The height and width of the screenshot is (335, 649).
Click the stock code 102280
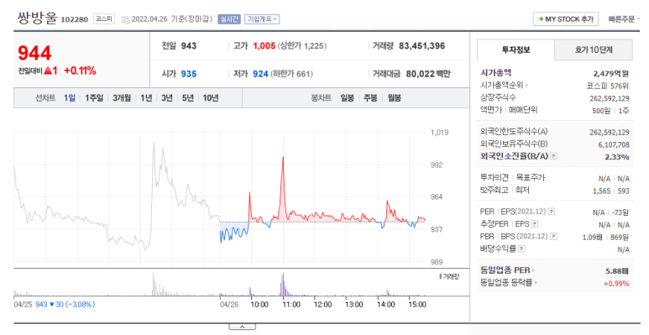pos(75,19)
